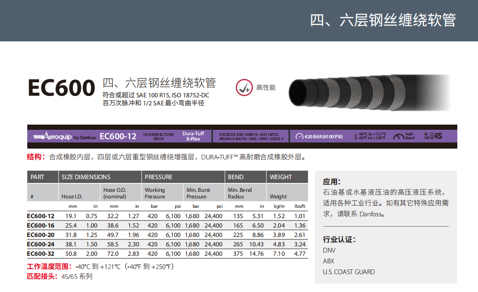This screenshot has width=478, height=292.
Task: Click the pressure gauge icon beside 420 BAR
Action: click(x=299, y=137)
